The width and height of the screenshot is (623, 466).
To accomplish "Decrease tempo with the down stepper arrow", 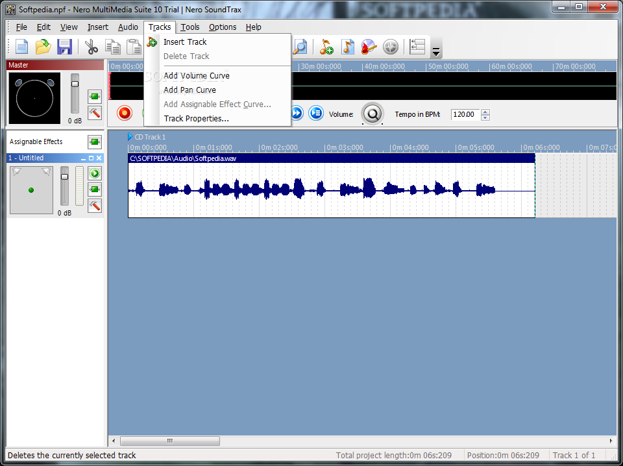I will click(x=485, y=117).
